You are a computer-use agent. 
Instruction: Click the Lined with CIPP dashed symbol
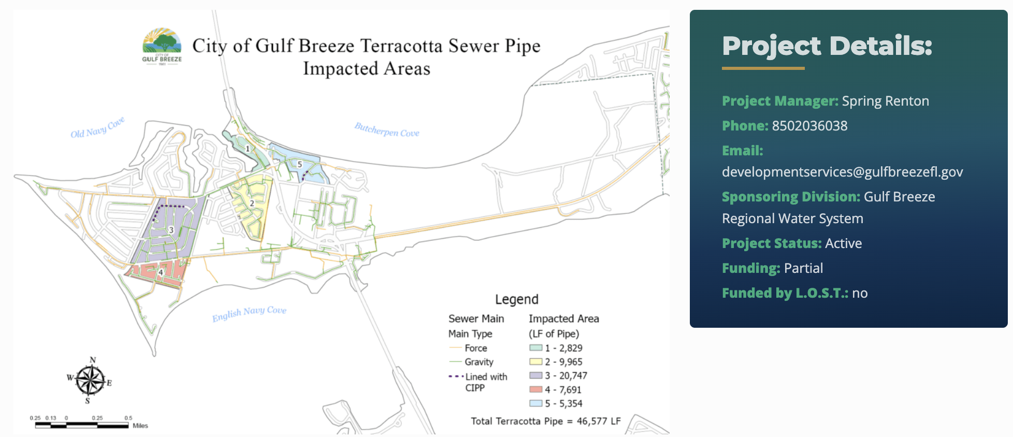pyautogui.click(x=456, y=376)
